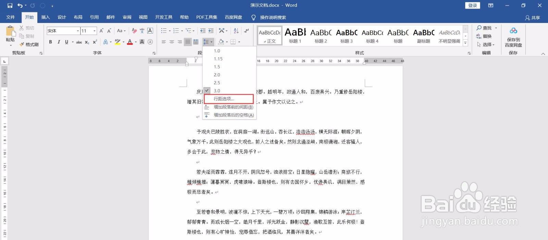Click the tab selector at ruler corner
The width and height of the screenshot is (548, 240).
[x=4, y=61]
